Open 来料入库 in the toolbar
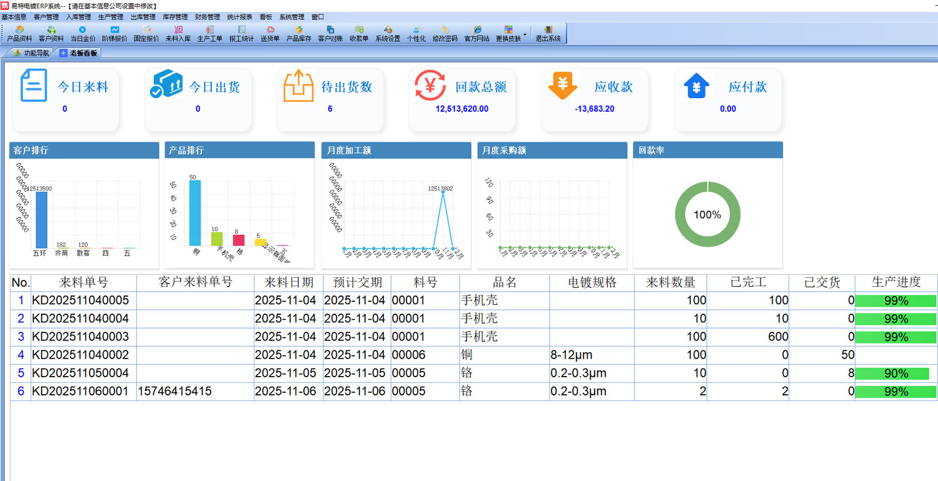 pyautogui.click(x=178, y=34)
